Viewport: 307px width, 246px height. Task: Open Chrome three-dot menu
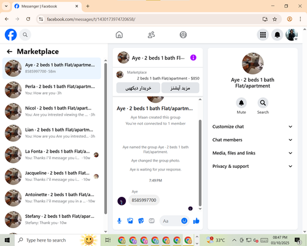[300, 19]
